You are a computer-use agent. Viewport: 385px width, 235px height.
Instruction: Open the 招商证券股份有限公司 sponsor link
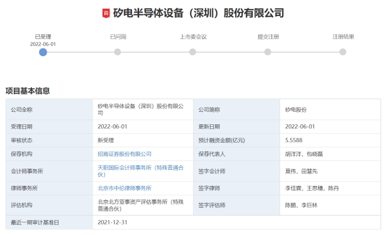click(124, 154)
